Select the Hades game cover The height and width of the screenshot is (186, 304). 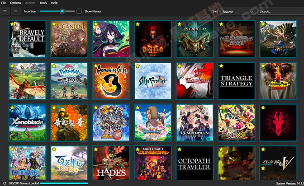[x=111, y=163]
